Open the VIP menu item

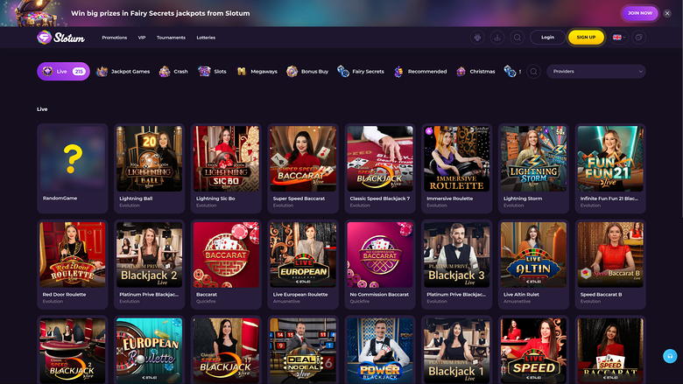142,38
